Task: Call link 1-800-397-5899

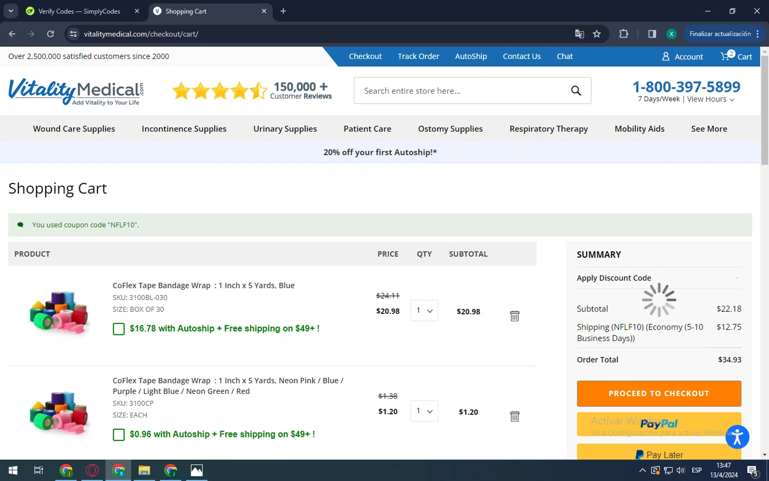Action: click(686, 87)
